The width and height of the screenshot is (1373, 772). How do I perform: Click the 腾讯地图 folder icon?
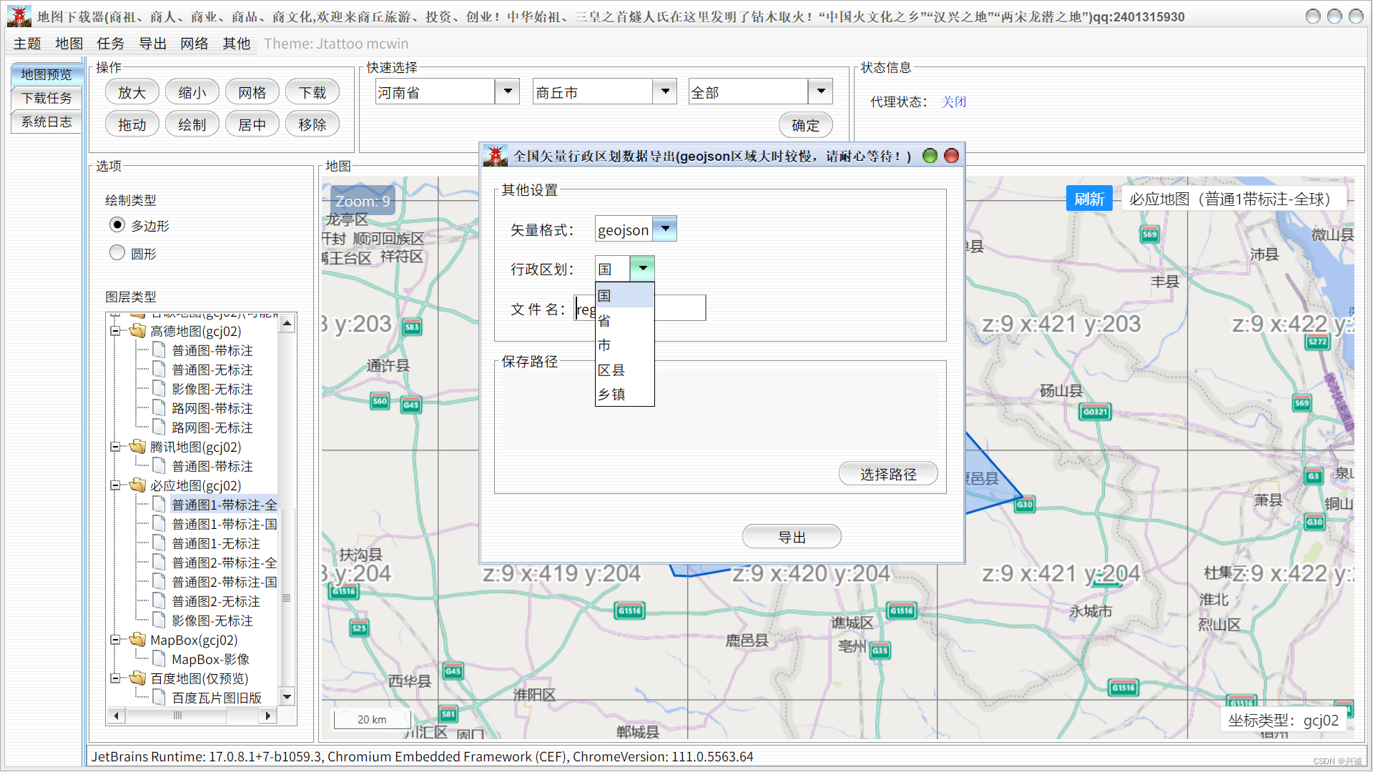point(137,447)
